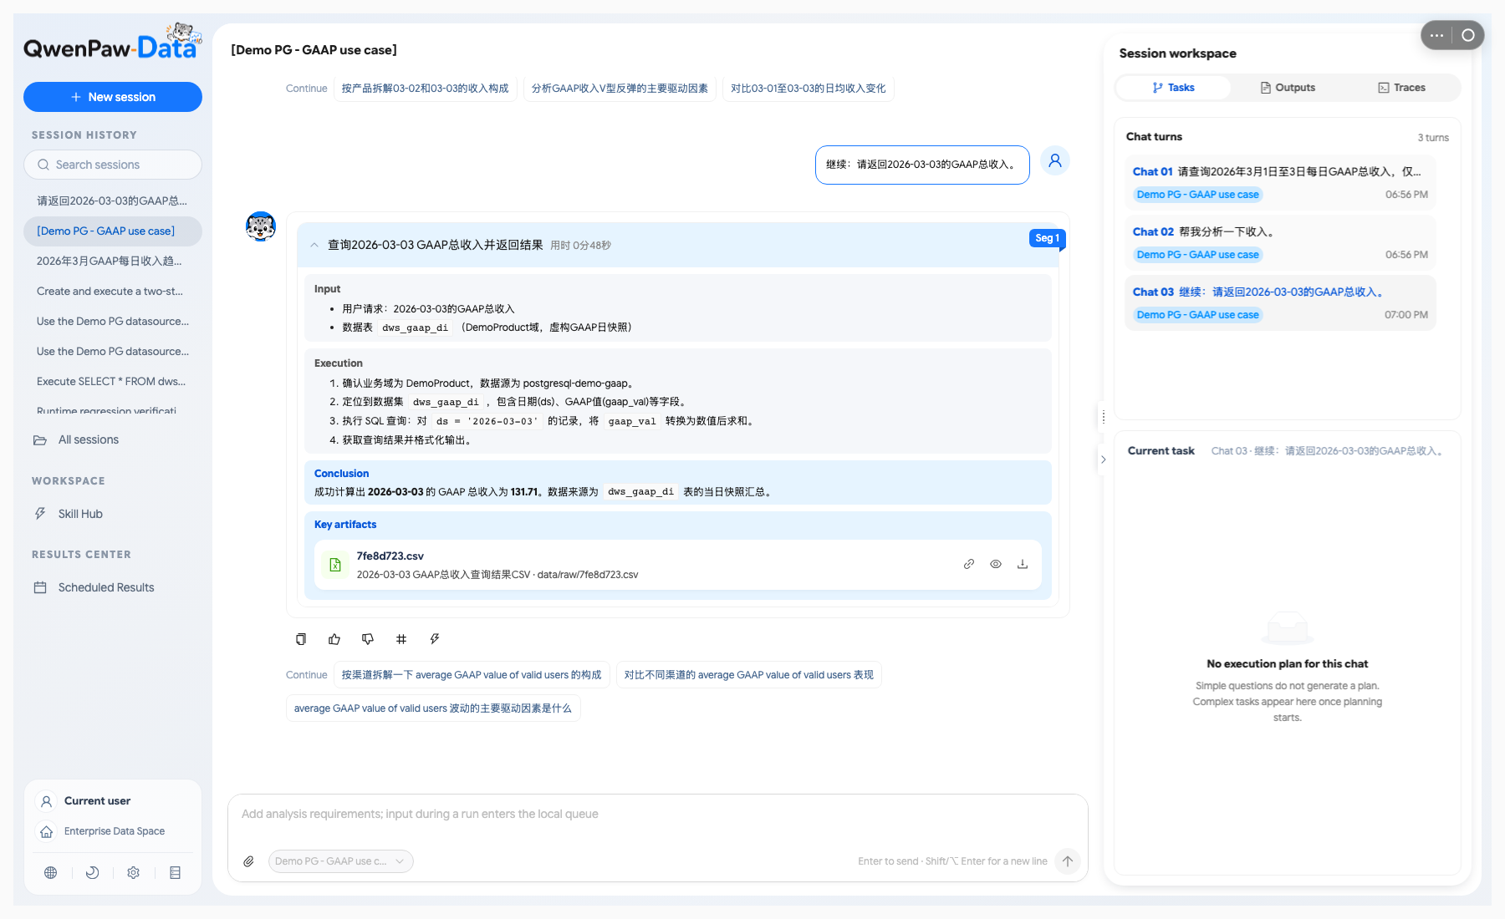
Task: Click the circle record button at top right
Action: click(1468, 35)
